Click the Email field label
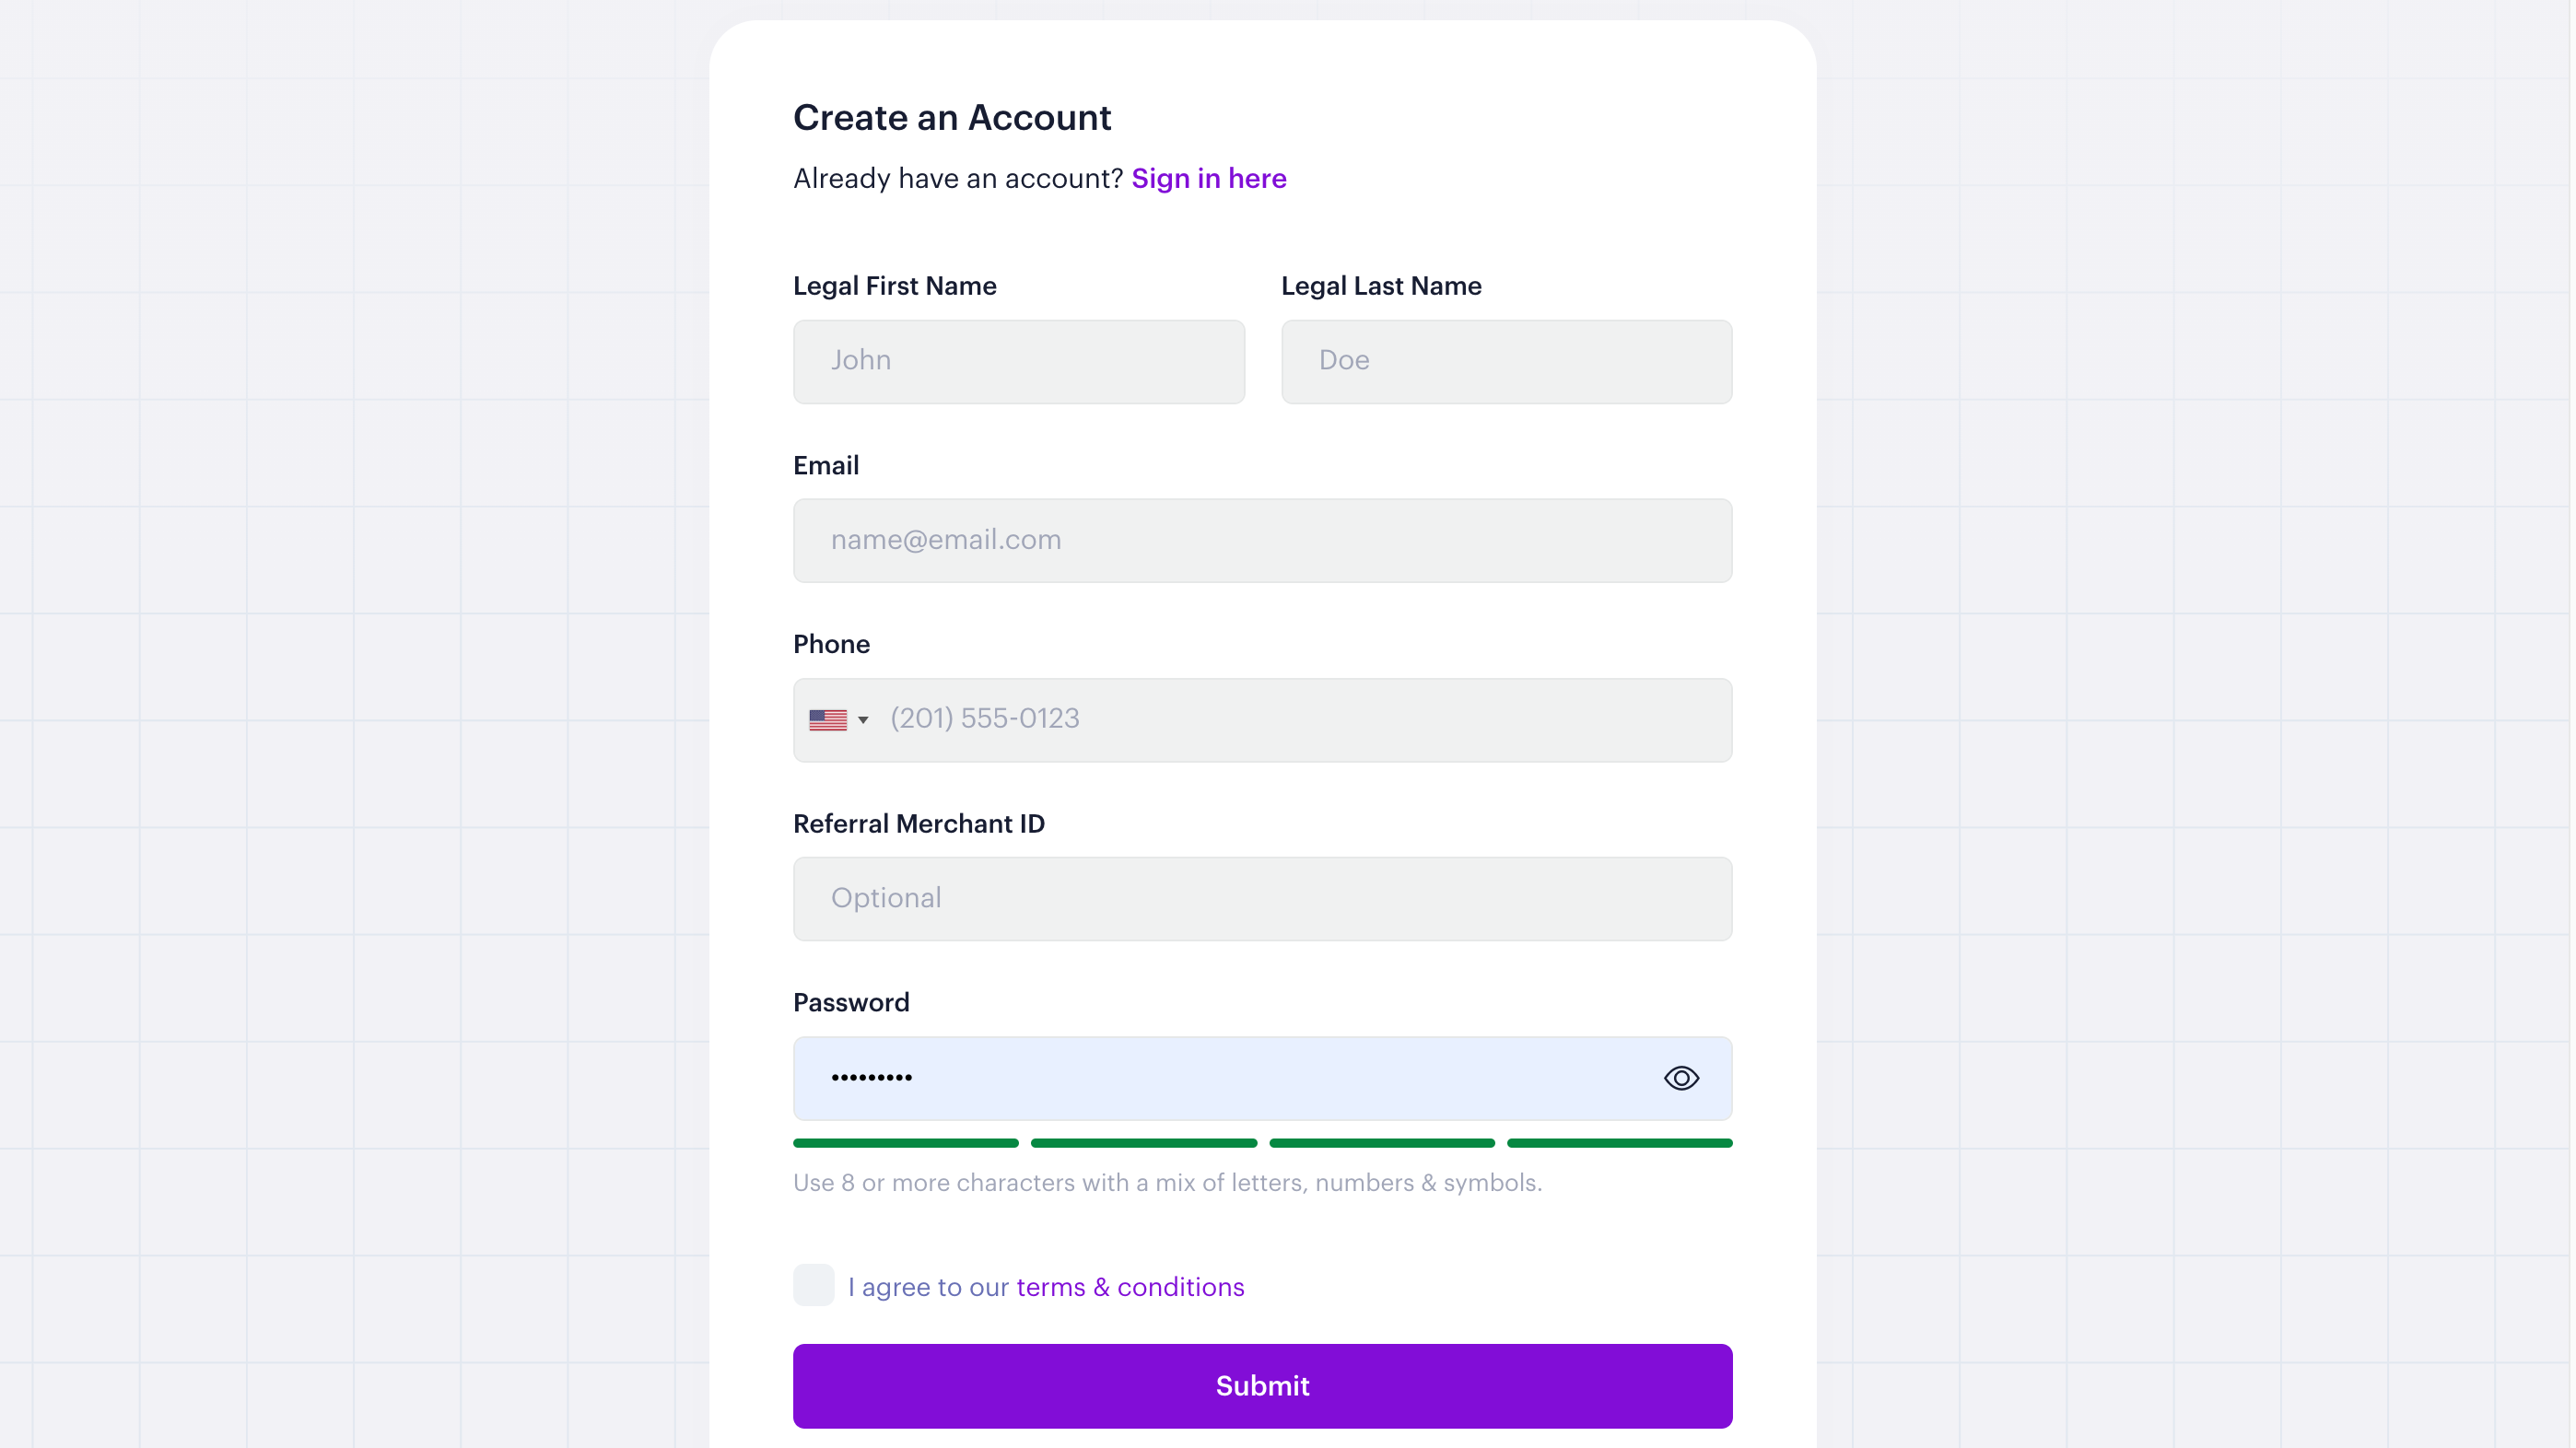Image resolution: width=2576 pixels, height=1448 pixels. [825, 465]
